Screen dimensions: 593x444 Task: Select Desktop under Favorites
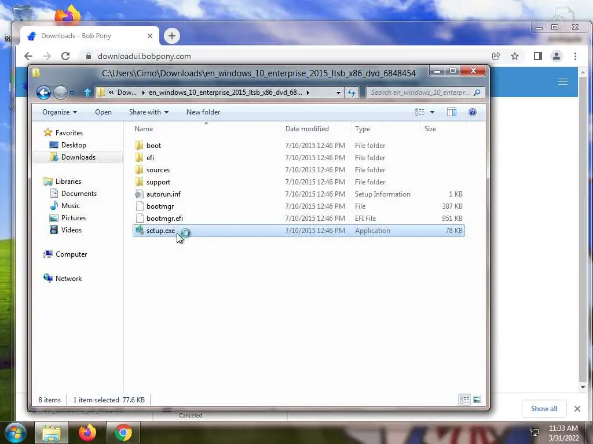(74, 145)
